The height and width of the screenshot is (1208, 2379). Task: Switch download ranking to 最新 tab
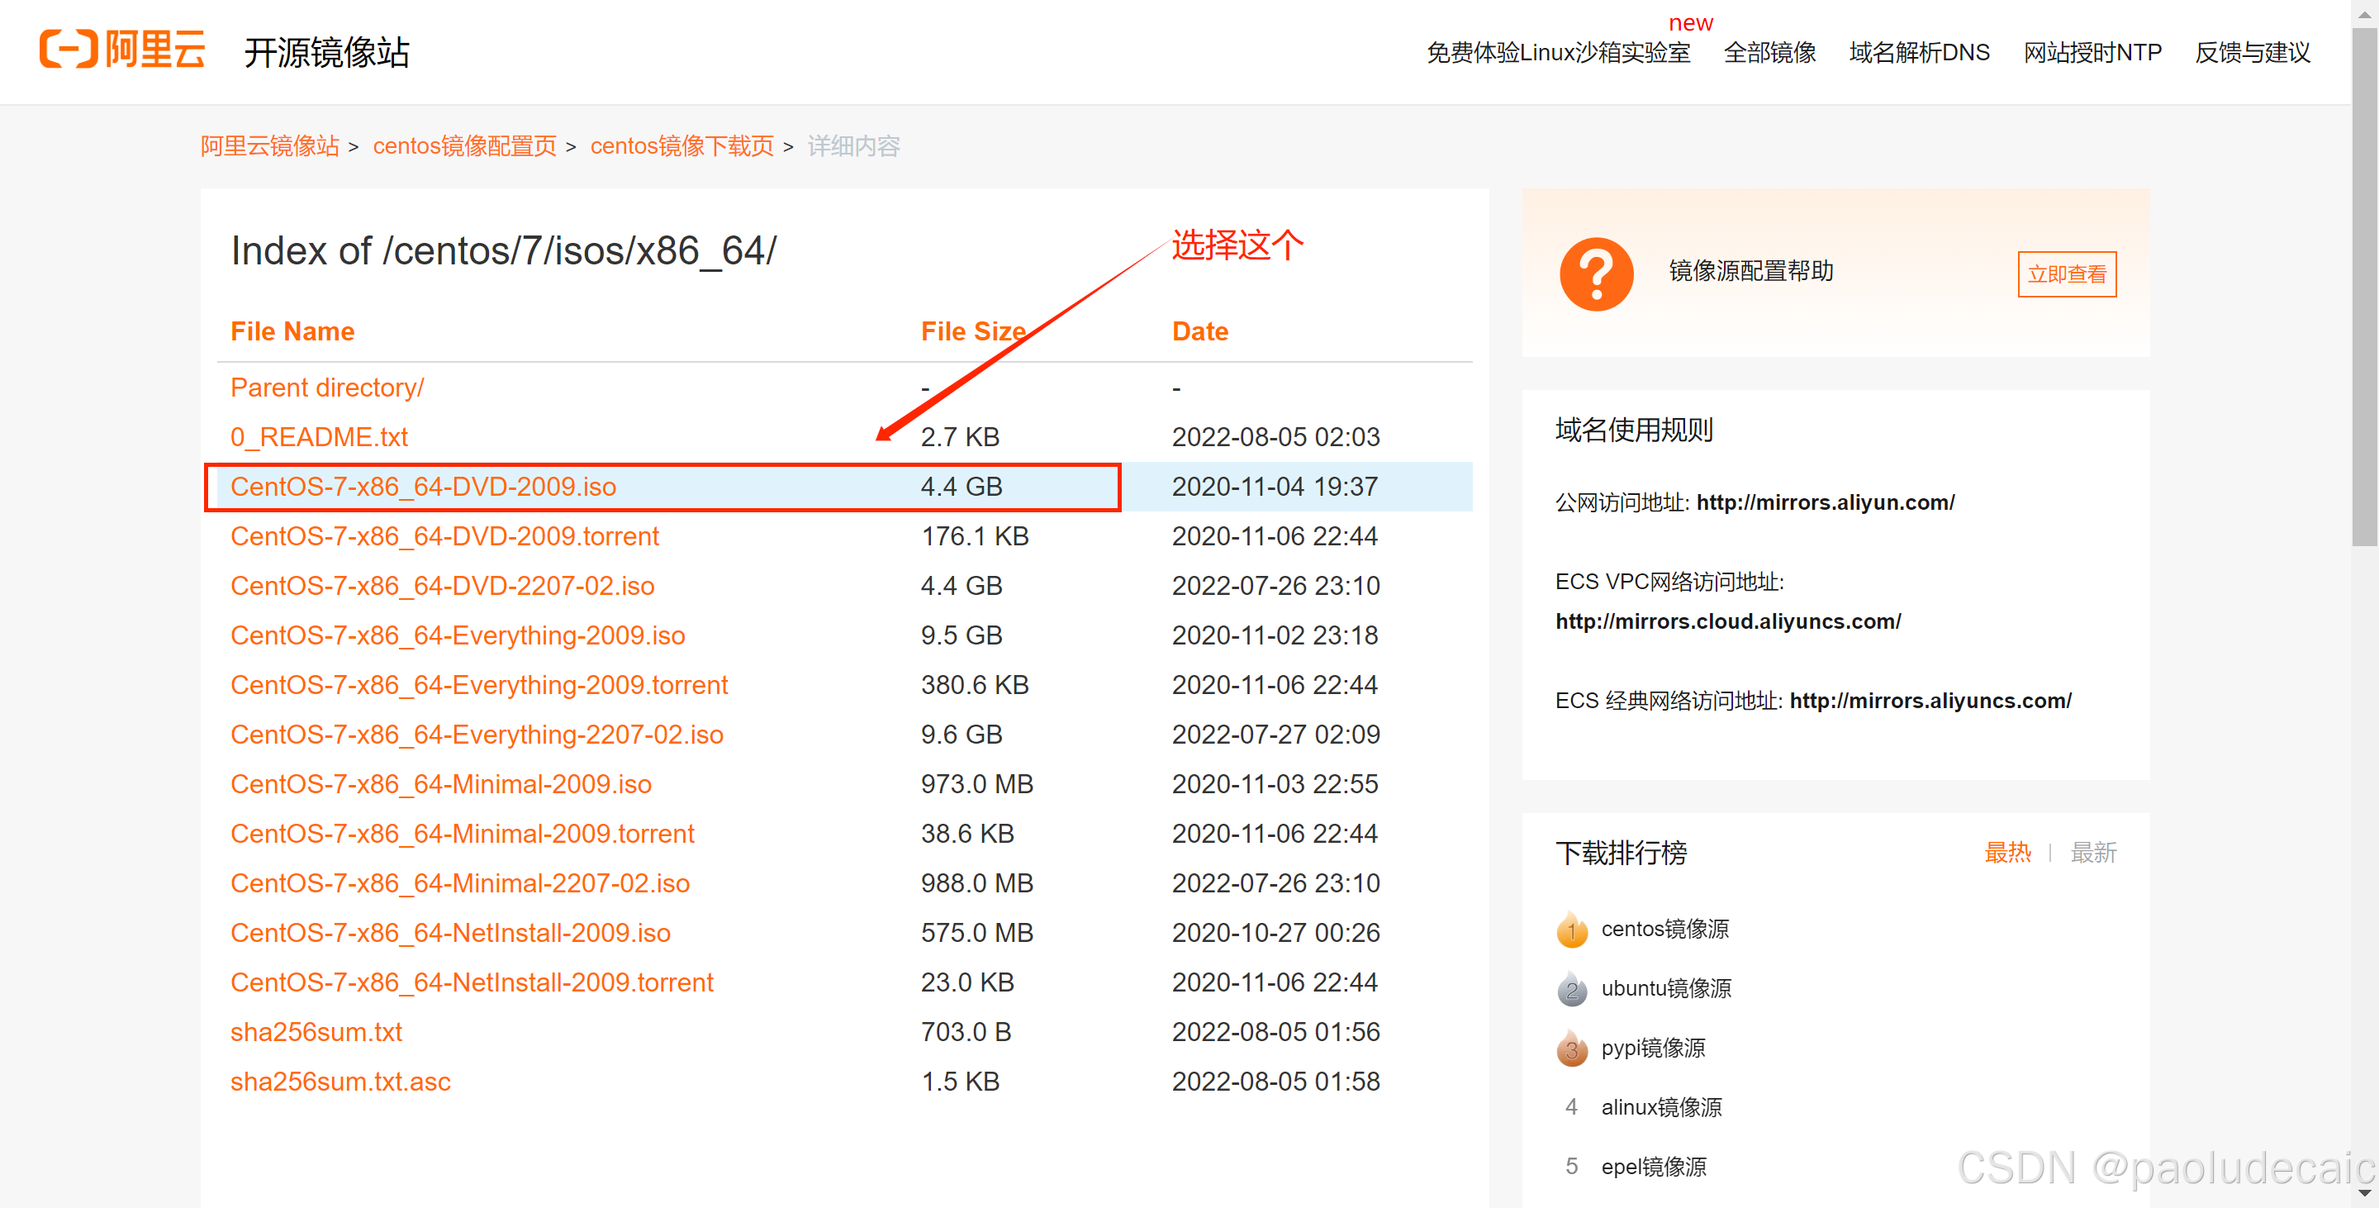tap(2092, 853)
